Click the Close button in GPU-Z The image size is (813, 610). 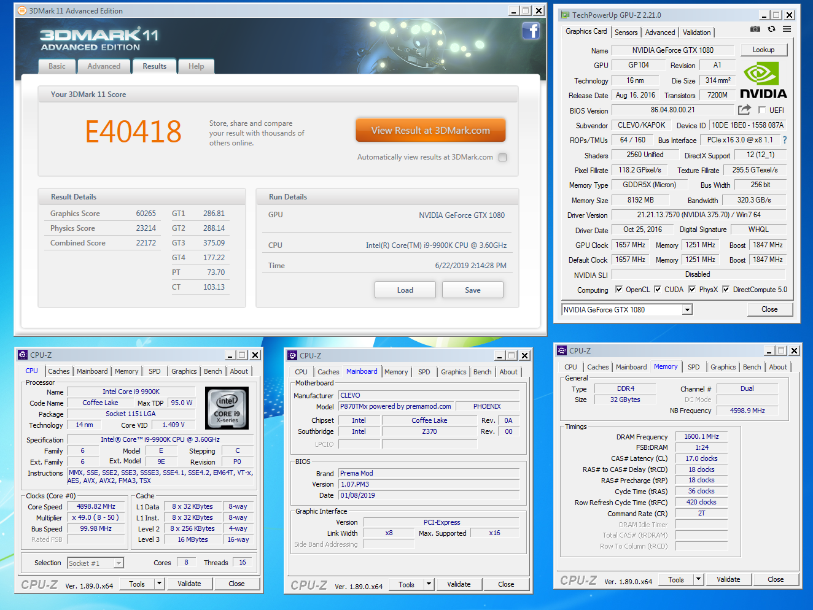click(x=769, y=309)
